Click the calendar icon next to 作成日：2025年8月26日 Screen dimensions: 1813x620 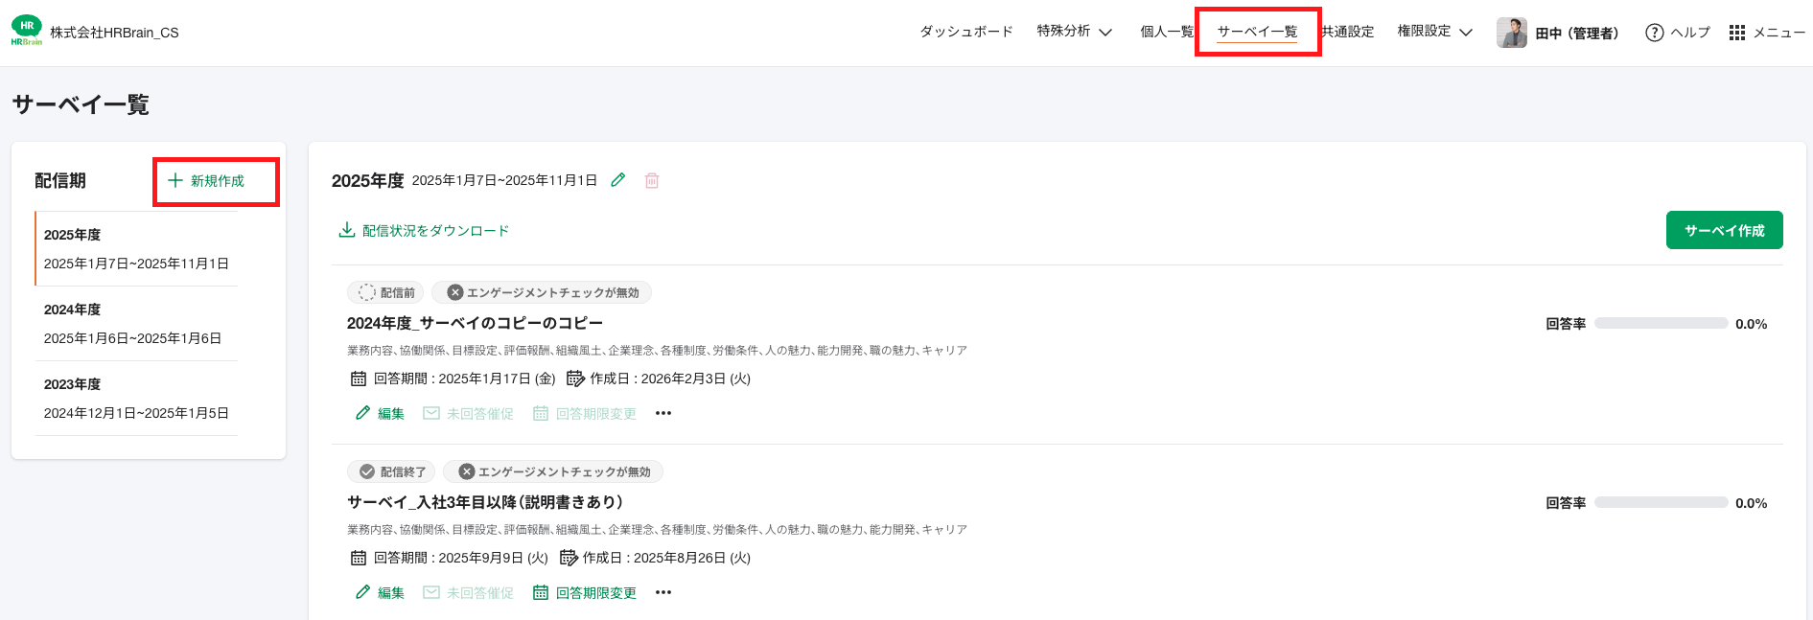568,558
